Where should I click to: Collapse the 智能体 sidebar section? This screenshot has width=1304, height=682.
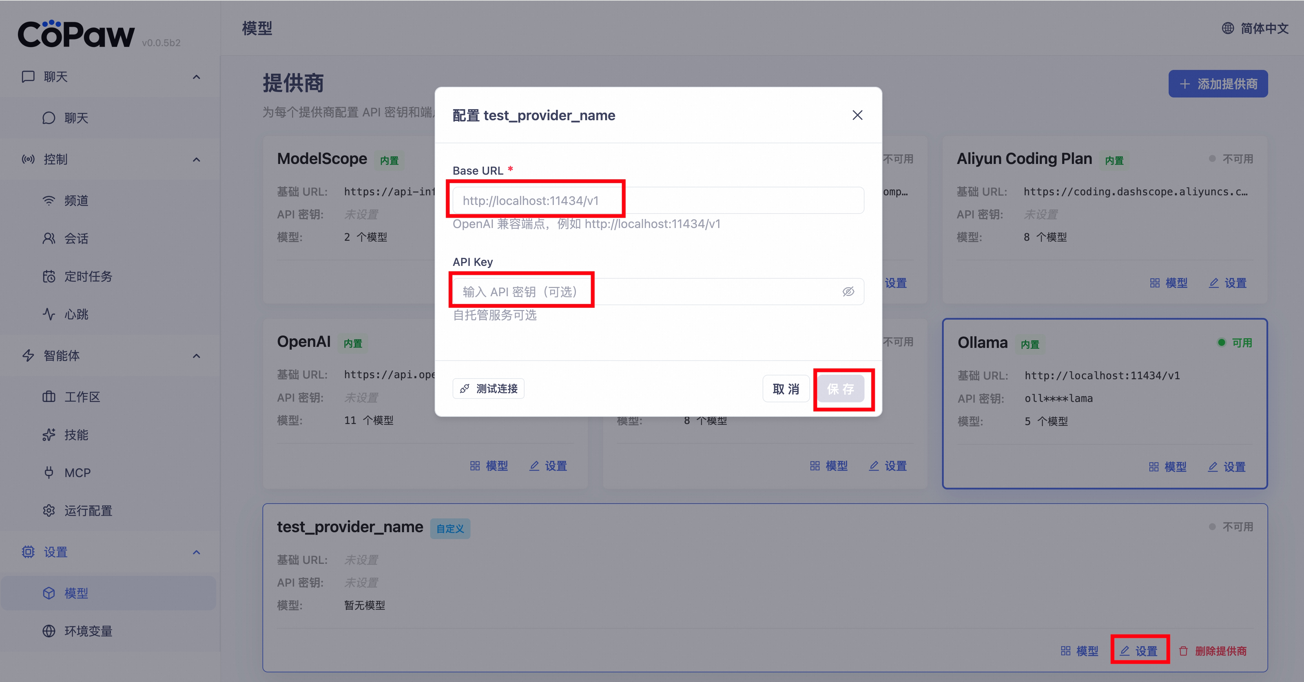(196, 356)
